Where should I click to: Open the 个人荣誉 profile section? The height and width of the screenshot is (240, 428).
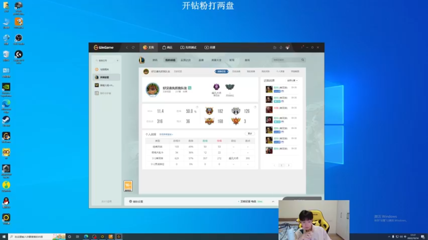point(280,71)
